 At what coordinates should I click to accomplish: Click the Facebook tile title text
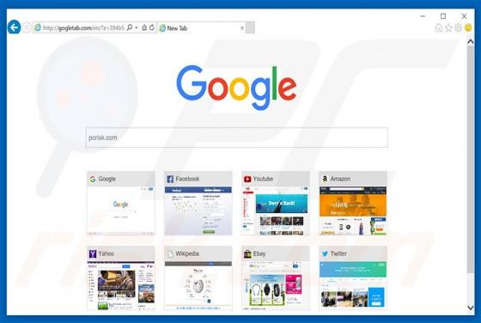click(187, 179)
